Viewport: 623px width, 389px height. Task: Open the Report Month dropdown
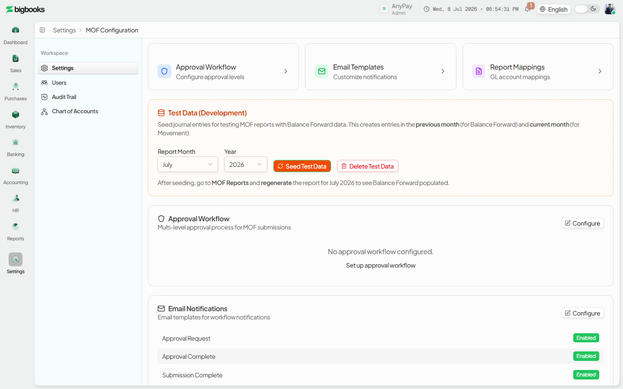[188, 165]
